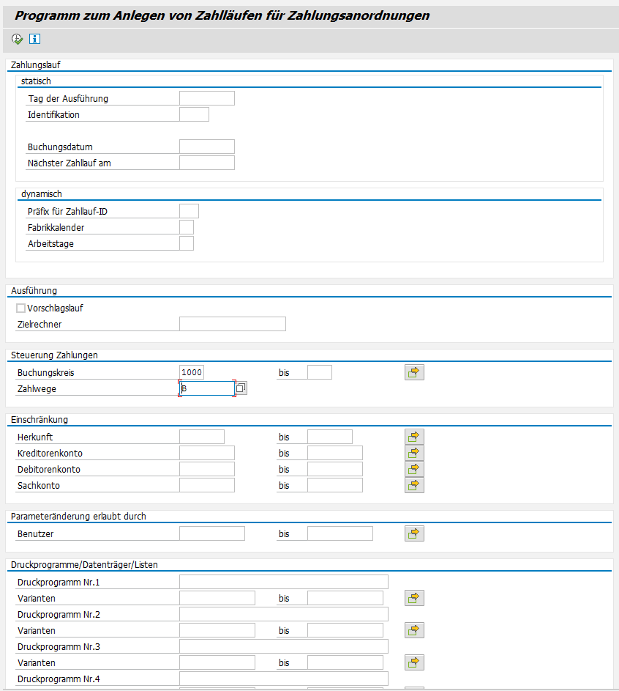The height and width of the screenshot is (691, 619).
Task: Click the Buchungskreis field containing 1000
Action: (197, 372)
